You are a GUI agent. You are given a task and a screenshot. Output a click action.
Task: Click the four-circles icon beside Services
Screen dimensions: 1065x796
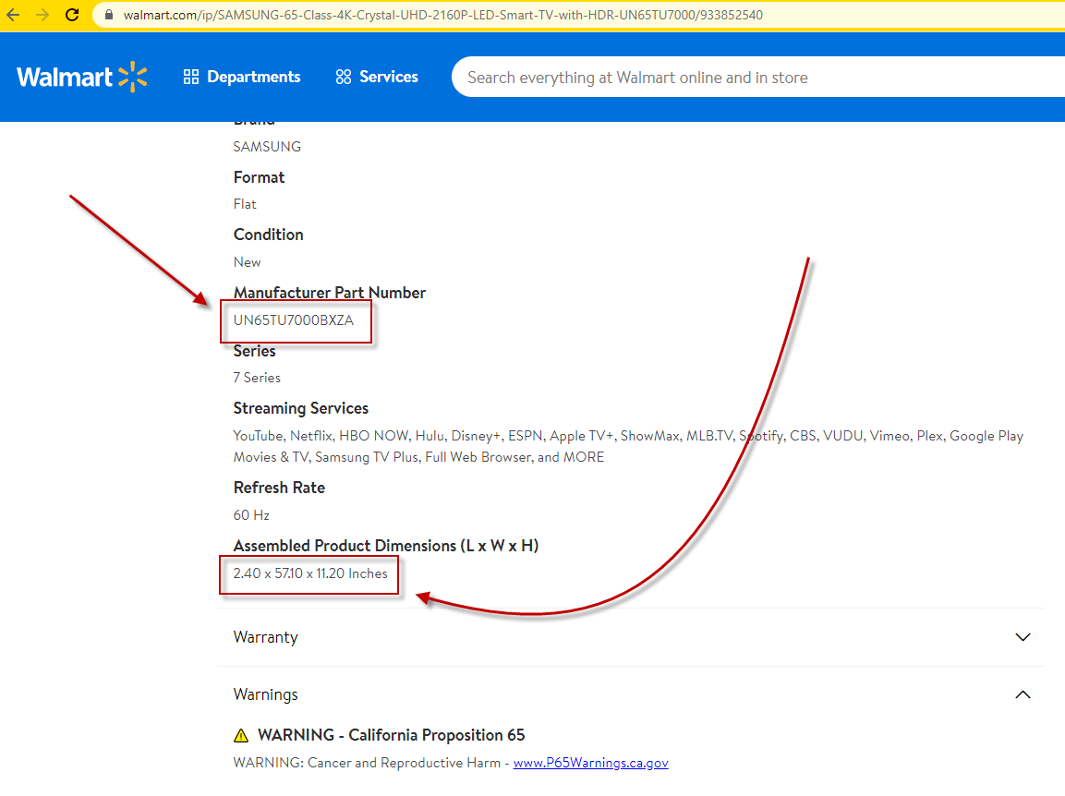(x=344, y=78)
